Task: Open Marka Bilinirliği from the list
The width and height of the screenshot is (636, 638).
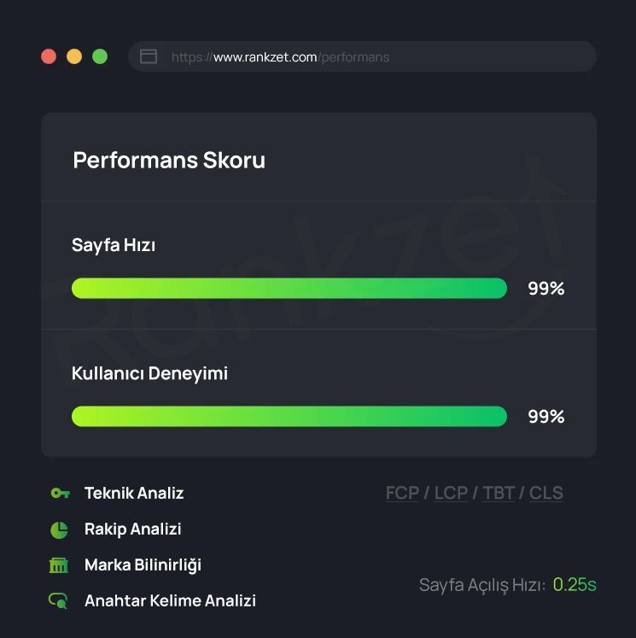Action: 143,565
